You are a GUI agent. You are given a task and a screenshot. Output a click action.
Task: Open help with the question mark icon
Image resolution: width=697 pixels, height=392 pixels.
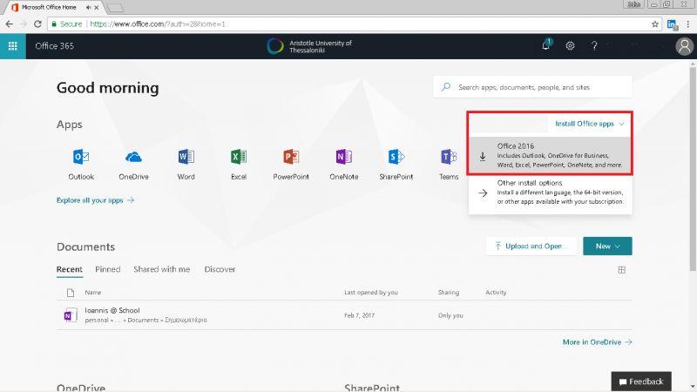[x=594, y=46]
